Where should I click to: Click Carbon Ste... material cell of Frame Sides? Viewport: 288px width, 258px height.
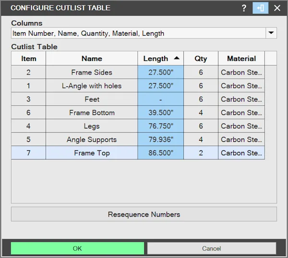pos(241,72)
